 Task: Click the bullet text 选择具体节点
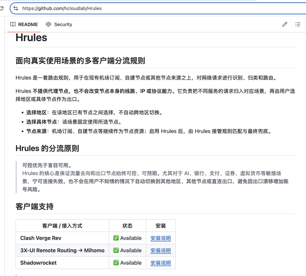click(42, 122)
